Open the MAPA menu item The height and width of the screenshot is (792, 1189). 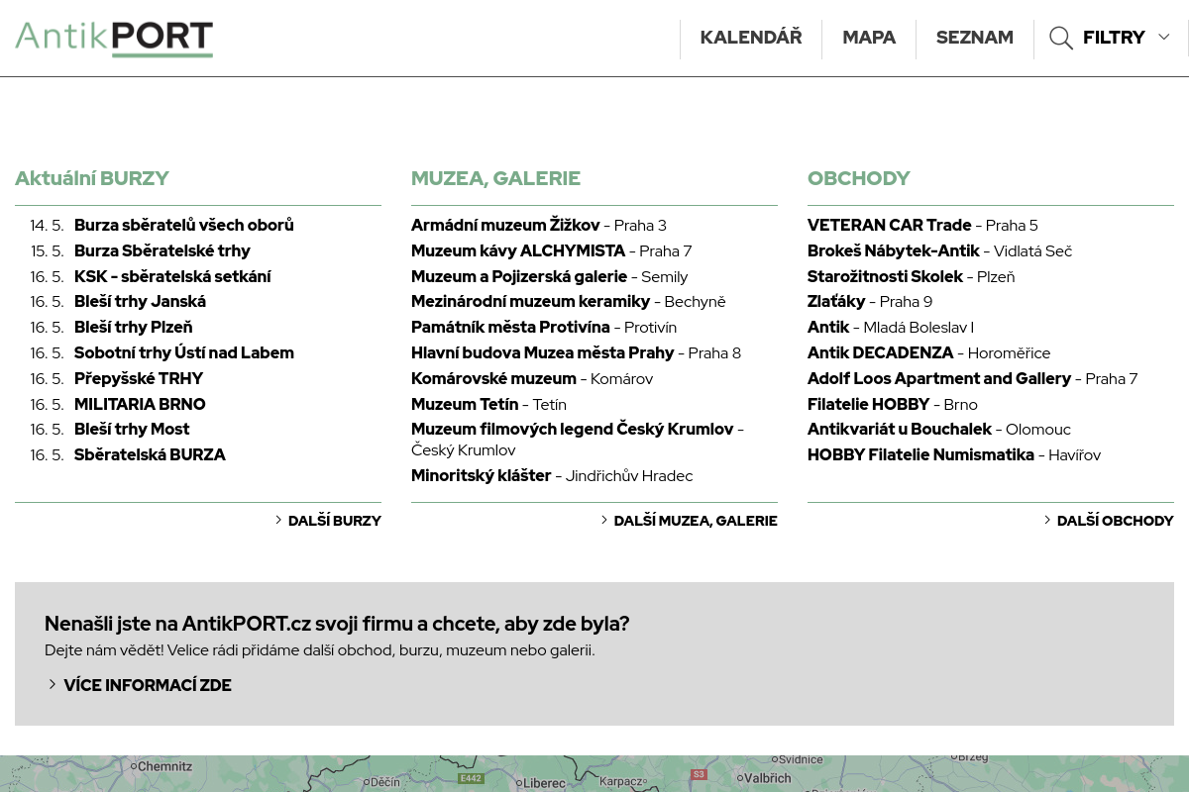click(869, 38)
